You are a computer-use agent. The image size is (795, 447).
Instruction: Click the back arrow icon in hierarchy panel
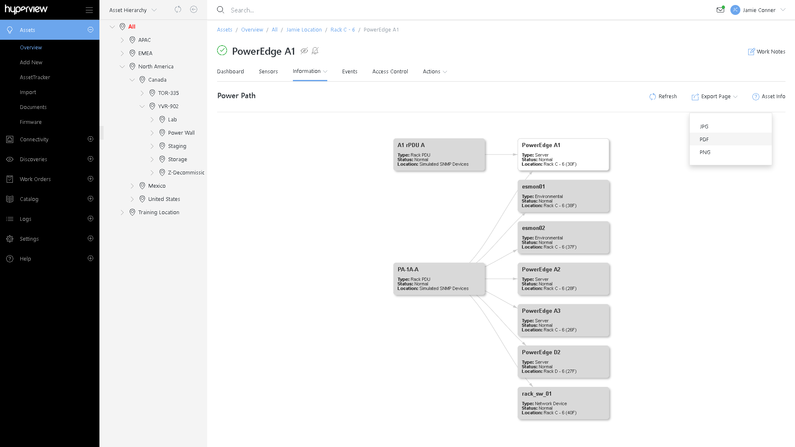point(193,10)
